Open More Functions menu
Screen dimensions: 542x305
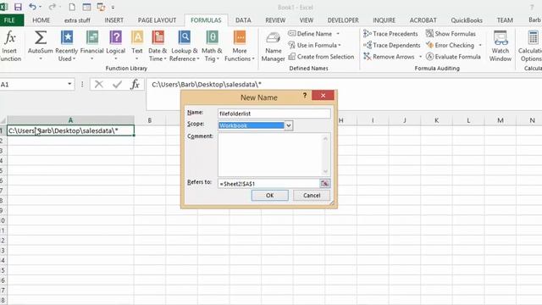coord(240,46)
